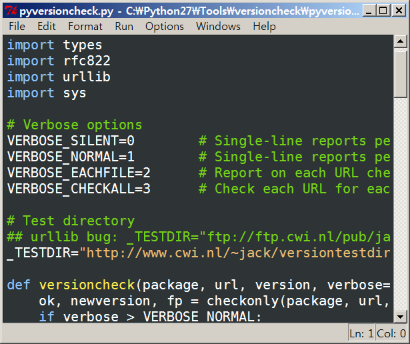This screenshot has width=410, height=344.
Task: Click the '## urllib bug' comment line
Action: 199,237
